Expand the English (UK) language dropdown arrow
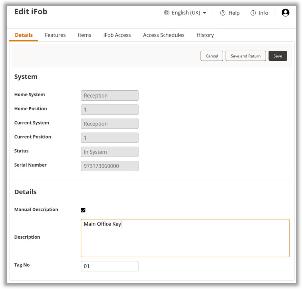The width and height of the screenshot is (302, 289). [x=205, y=13]
